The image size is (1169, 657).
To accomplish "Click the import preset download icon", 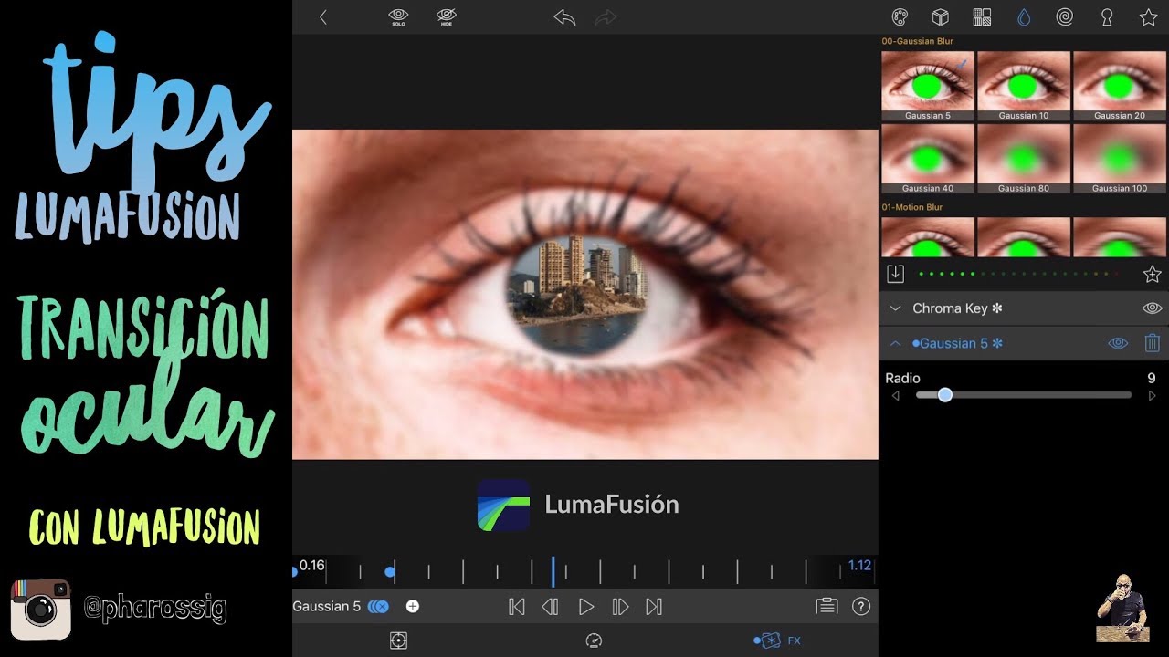I will click(895, 274).
